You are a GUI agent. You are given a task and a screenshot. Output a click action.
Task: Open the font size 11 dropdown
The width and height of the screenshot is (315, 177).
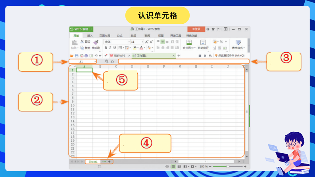tap(142, 42)
